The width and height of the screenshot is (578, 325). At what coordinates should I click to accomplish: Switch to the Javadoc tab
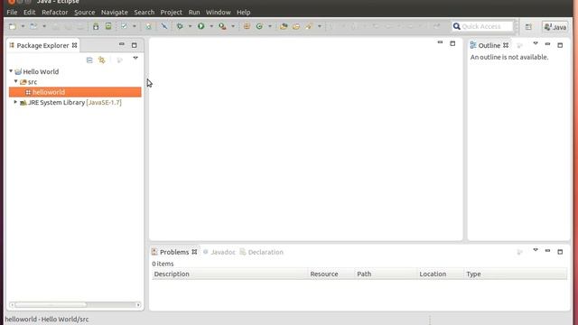[x=219, y=252]
